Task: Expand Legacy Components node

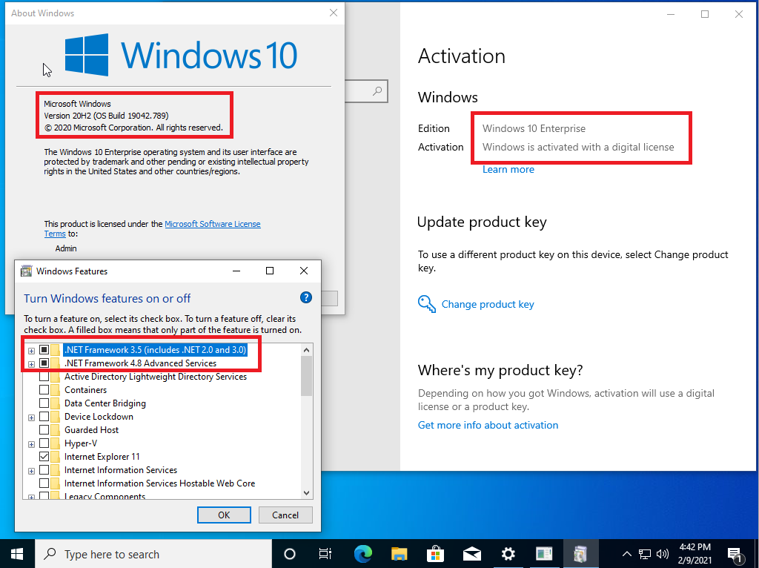Action: (x=31, y=497)
